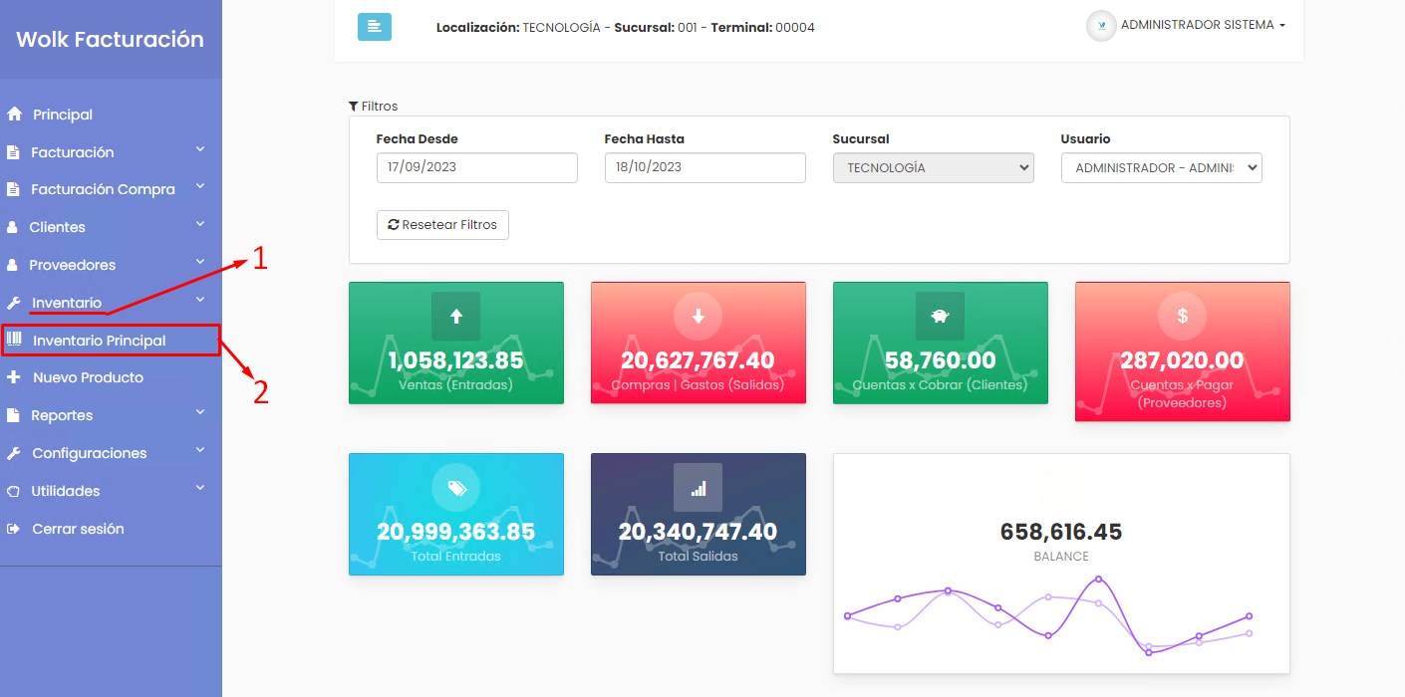Click the barcode icon beside Inventario Principal
Viewport: 1405px width, 697px height.
(x=14, y=340)
